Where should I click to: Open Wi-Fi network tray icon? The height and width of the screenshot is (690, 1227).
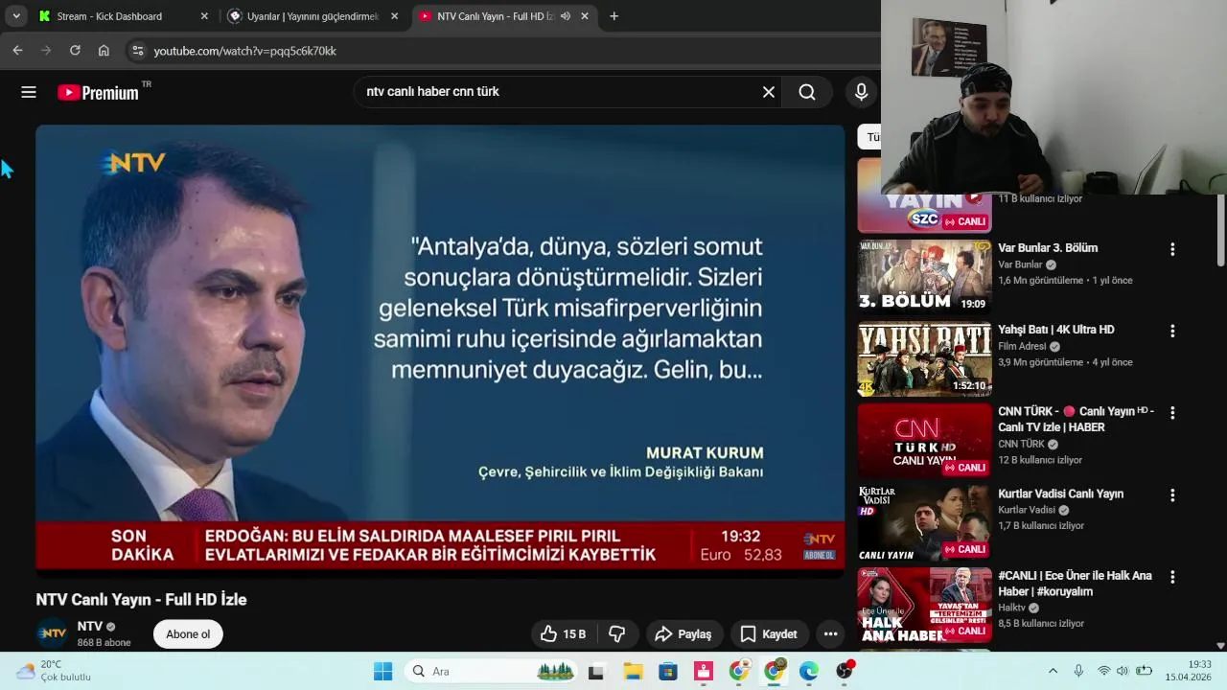pyautogui.click(x=1103, y=671)
